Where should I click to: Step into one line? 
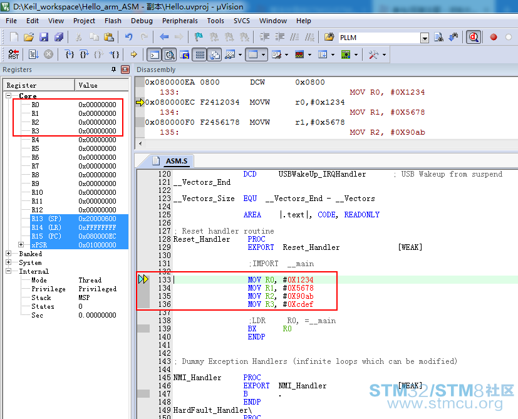[70, 54]
